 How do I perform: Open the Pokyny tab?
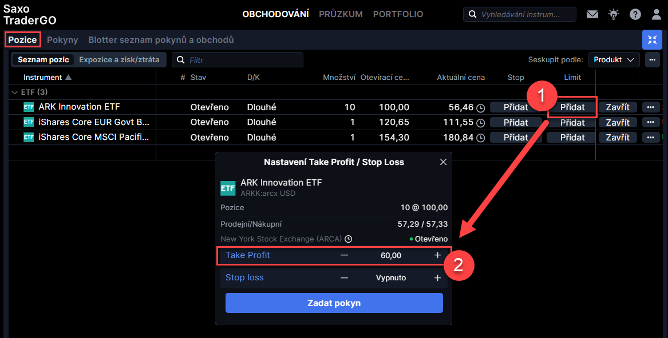62,40
